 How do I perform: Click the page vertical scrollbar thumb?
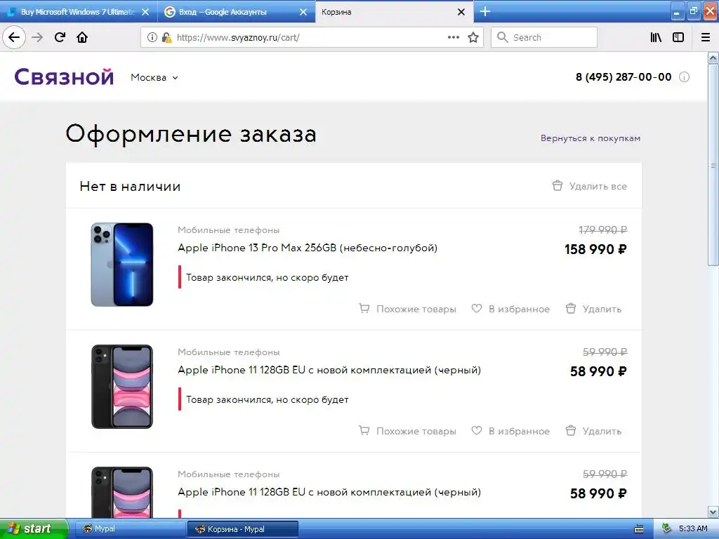point(713,165)
